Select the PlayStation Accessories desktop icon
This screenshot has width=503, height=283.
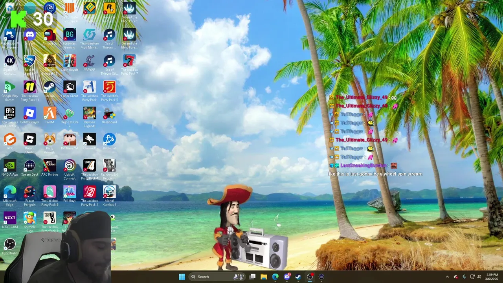point(10,39)
